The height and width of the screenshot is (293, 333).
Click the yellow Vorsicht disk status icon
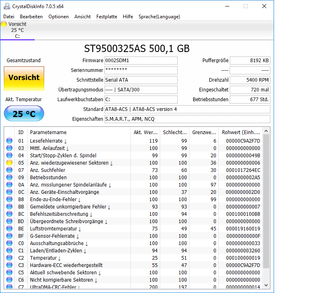pyautogui.click(x=4, y=24)
